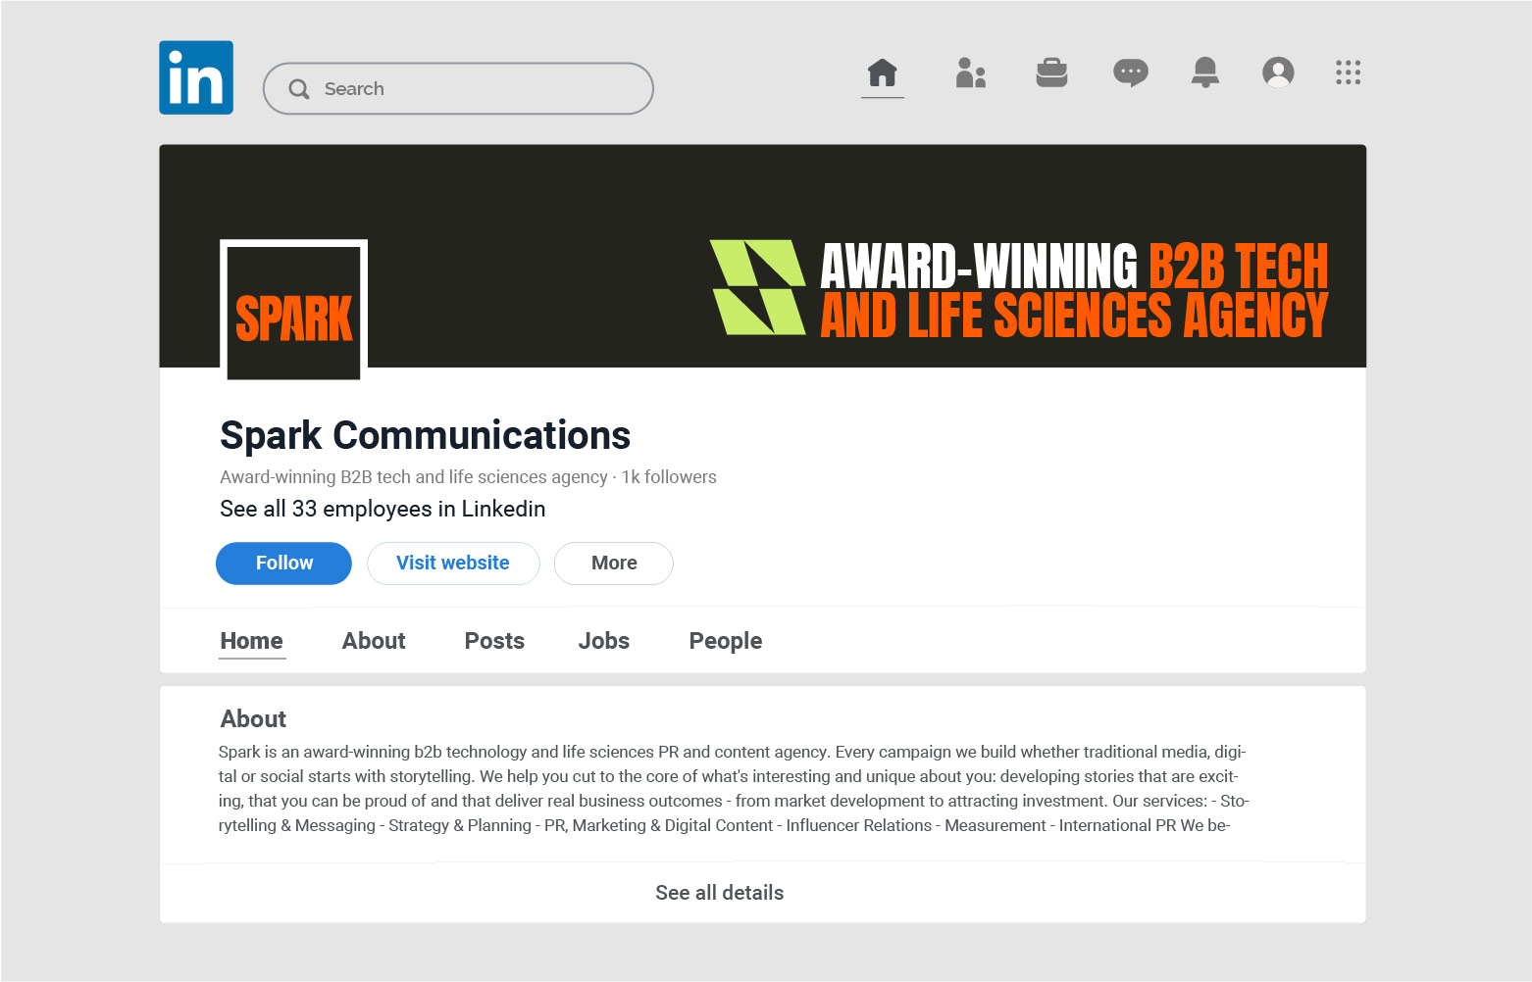Open the Jobs tab on company page
The height and width of the screenshot is (982, 1532).
pyautogui.click(x=603, y=641)
